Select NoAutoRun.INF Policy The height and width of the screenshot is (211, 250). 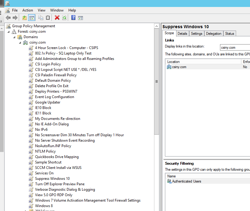(x=53, y=146)
